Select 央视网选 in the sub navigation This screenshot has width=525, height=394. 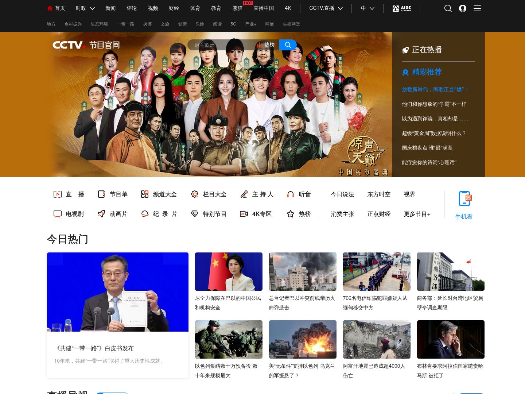click(291, 24)
